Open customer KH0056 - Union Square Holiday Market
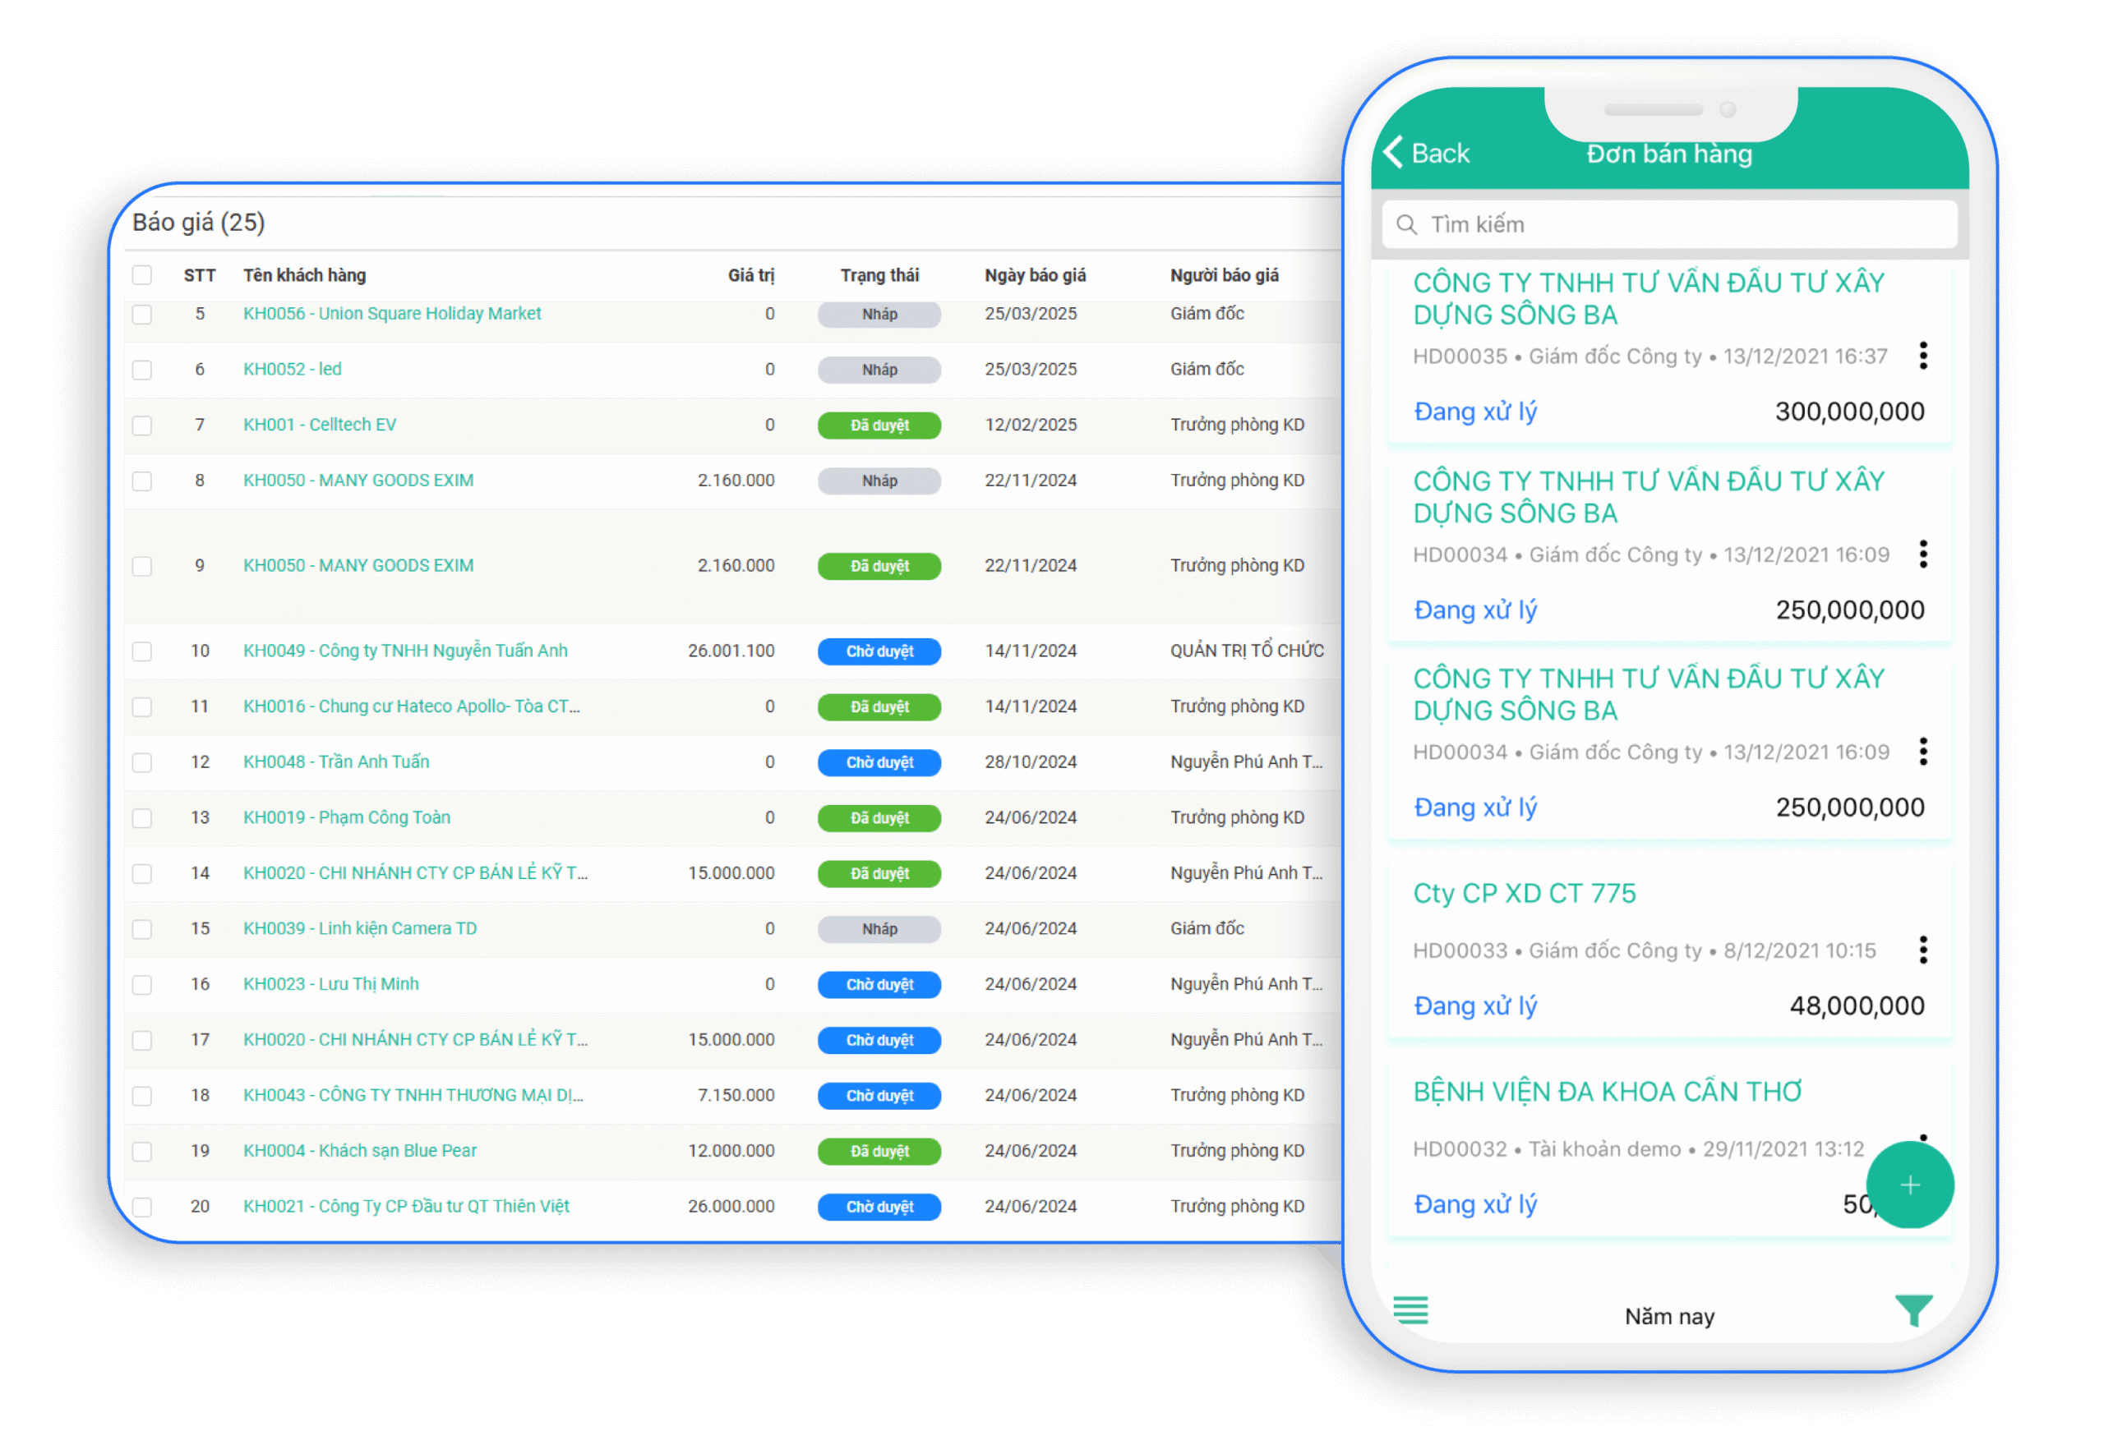This screenshot has height=1454, width=2104. [392, 314]
